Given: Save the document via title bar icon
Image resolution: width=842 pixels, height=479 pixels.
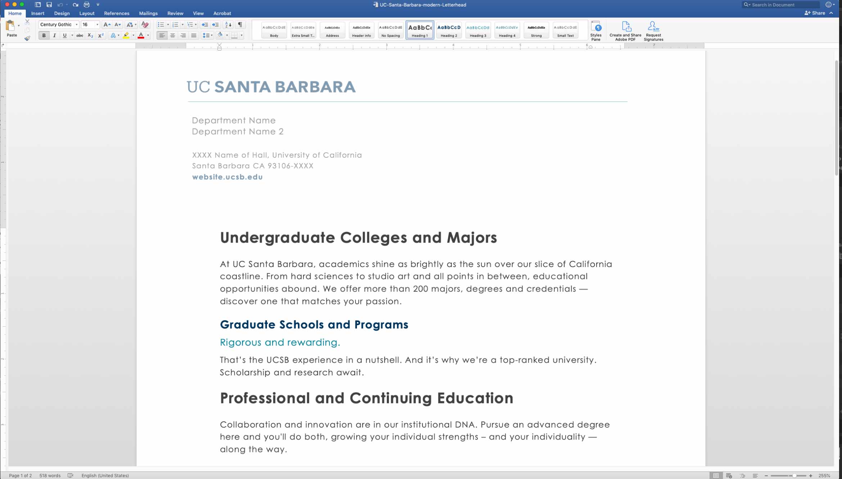Looking at the screenshot, I should point(49,5).
